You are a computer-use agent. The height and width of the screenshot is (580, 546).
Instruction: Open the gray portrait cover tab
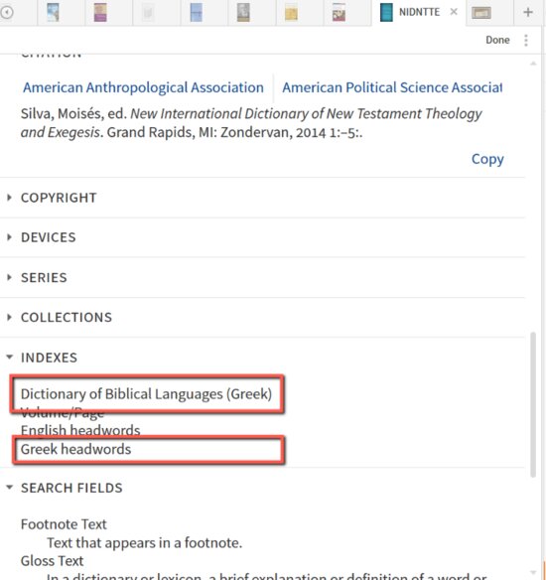pyautogui.click(x=243, y=12)
